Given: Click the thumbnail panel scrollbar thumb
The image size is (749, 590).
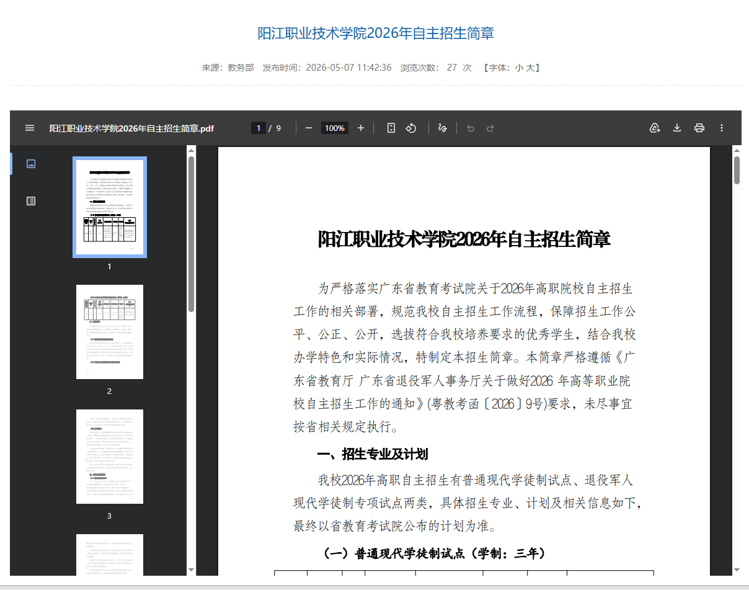Looking at the screenshot, I should tap(191, 234).
